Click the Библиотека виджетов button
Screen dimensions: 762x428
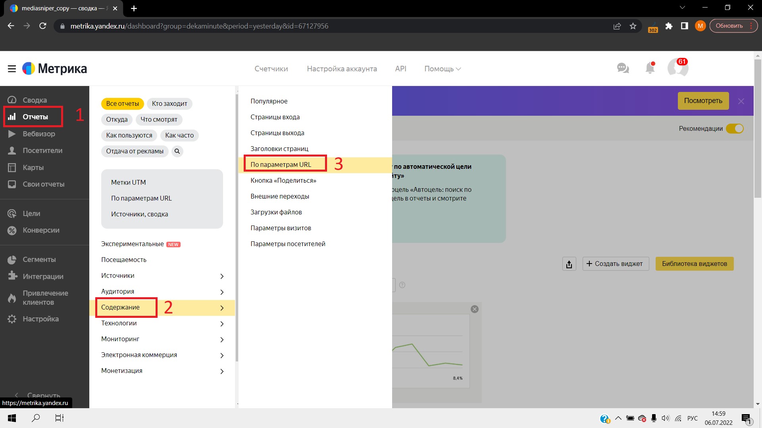pyautogui.click(x=694, y=264)
